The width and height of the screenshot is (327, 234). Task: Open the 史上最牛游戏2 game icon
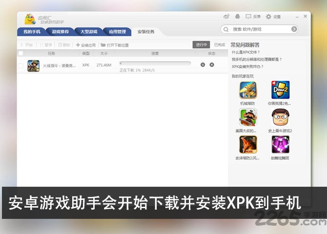(x=281, y=117)
